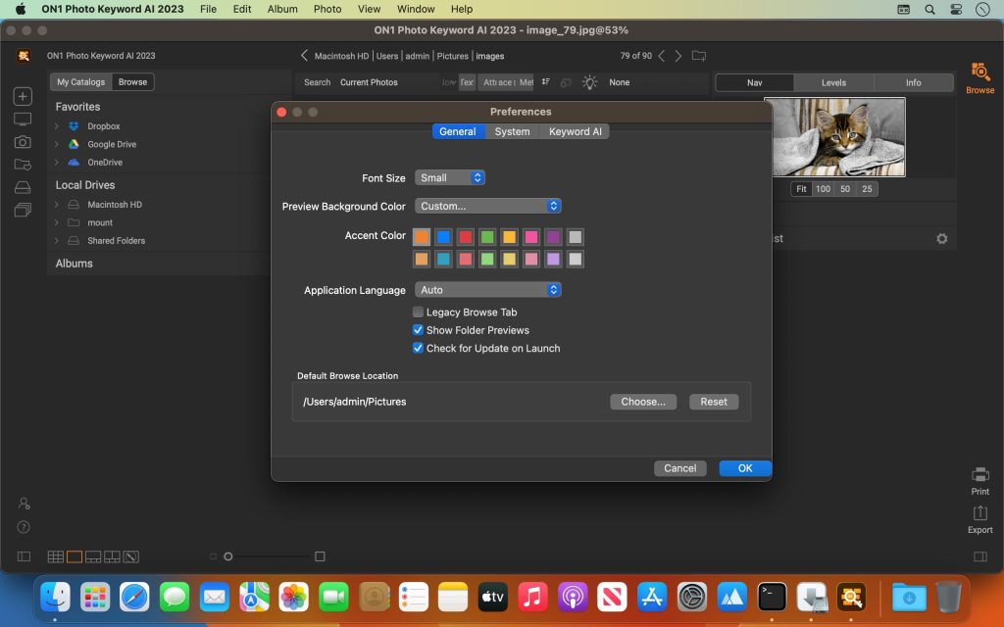Screen dimensions: 1004x627
Task: Open the Font Size dropdown
Action: 450,178
